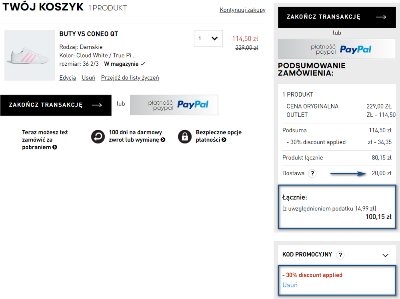Click 'Przejdź do listy życzeń' link
The height and width of the screenshot is (299, 400).
coord(130,78)
